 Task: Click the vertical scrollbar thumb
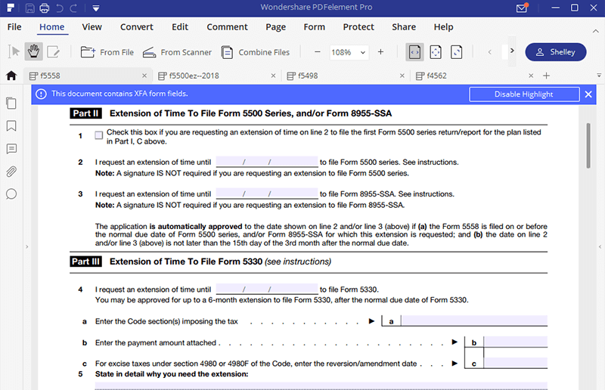click(x=588, y=146)
